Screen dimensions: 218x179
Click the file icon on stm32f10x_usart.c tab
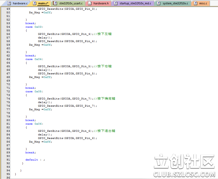[55, 3]
